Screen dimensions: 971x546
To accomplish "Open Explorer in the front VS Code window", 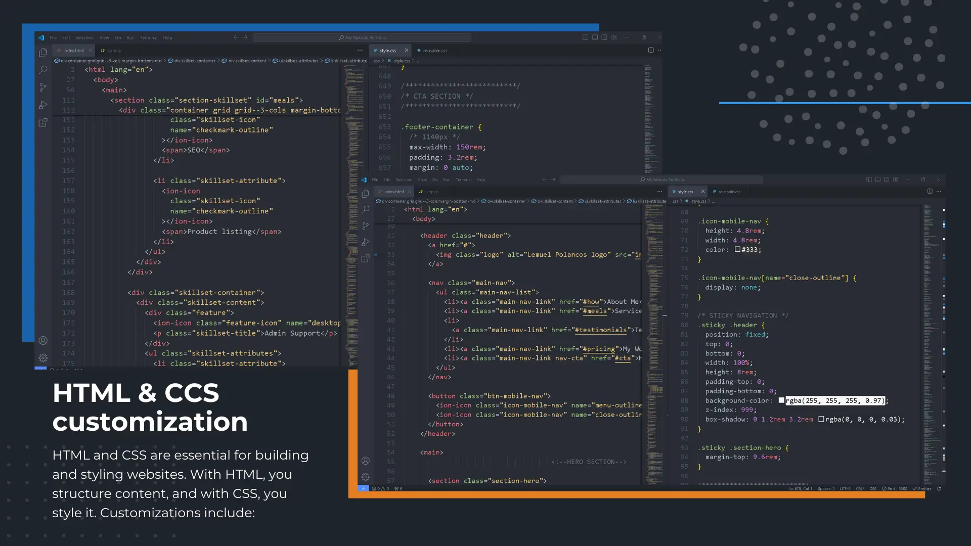I will point(366,194).
